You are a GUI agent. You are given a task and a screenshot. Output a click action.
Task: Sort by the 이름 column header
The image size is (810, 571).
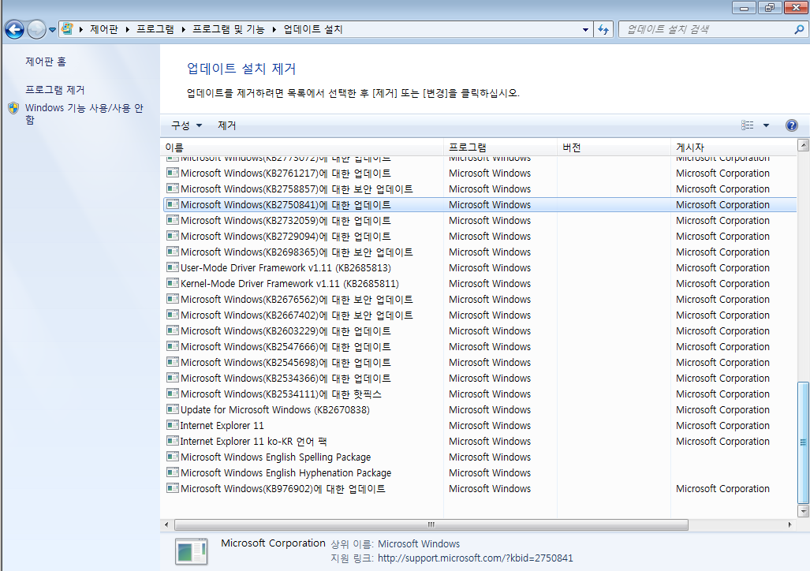(x=302, y=147)
